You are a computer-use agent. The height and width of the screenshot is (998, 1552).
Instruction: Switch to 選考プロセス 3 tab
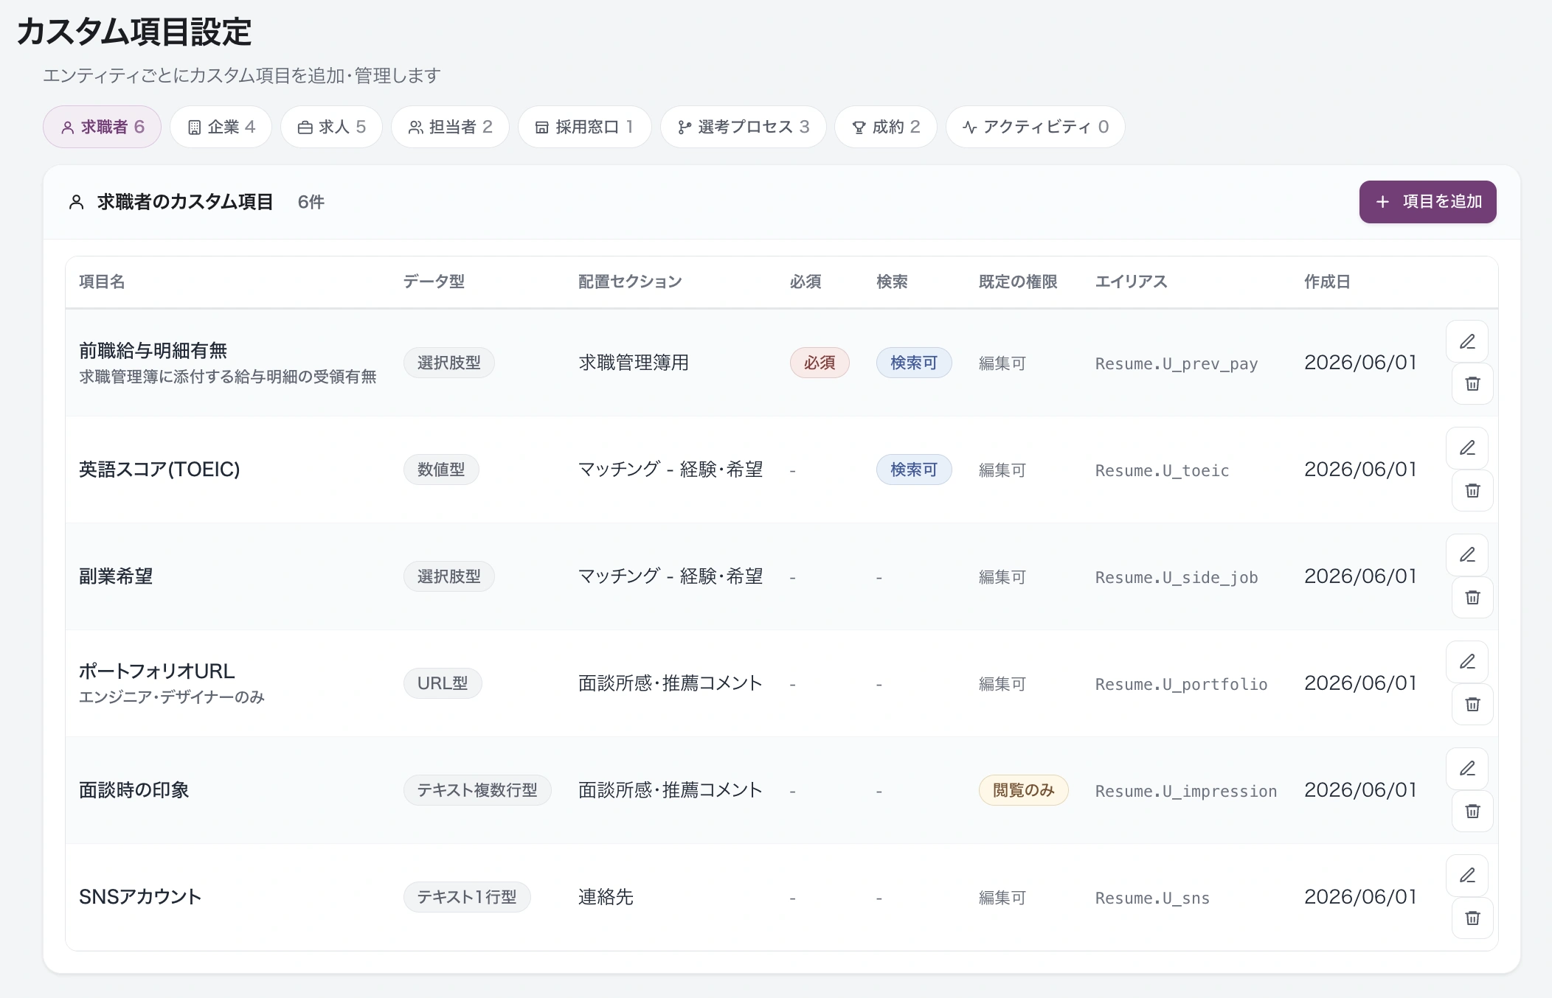click(x=743, y=127)
